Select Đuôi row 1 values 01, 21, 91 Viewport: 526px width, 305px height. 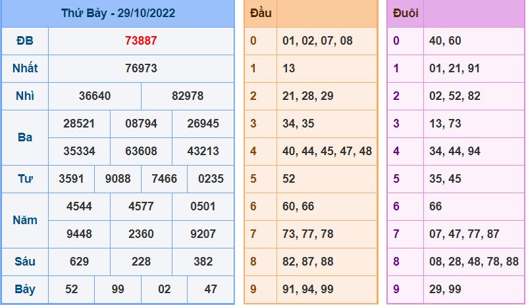click(454, 68)
